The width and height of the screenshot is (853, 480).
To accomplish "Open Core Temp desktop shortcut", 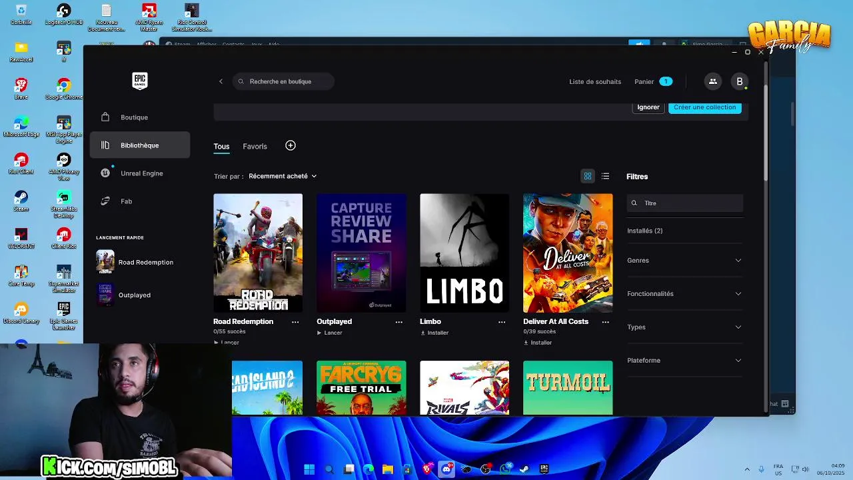I will 21,276.
